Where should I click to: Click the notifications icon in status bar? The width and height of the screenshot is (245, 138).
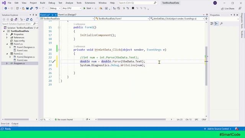[x=237, y=129]
